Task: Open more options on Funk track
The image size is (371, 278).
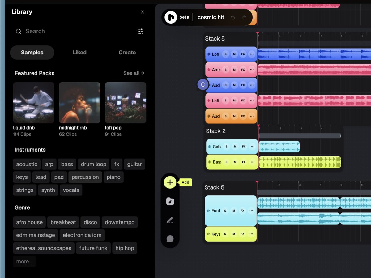Action: 251,211
